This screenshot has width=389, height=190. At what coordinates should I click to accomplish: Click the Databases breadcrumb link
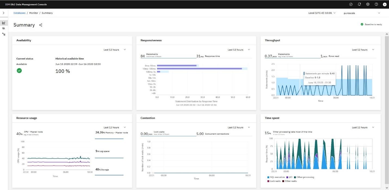[19, 13]
